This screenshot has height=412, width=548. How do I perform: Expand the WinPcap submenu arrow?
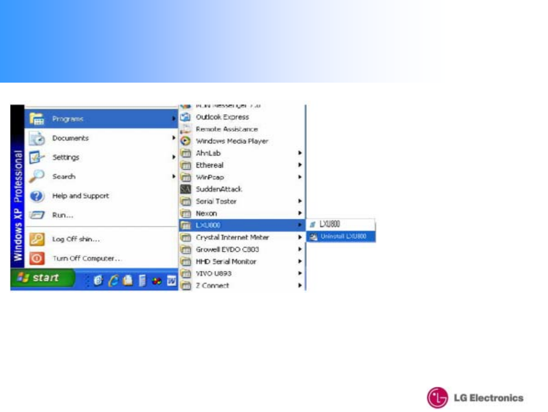tap(300, 177)
